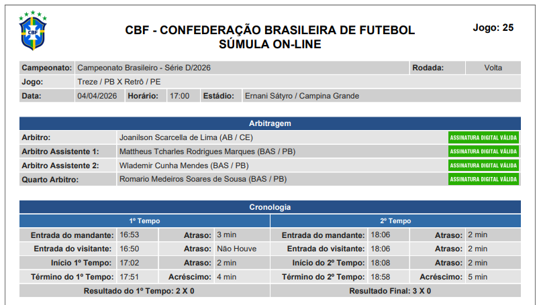Click the signature badge for Romario Medeiros
The height and width of the screenshot is (305, 539).
(483, 180)
